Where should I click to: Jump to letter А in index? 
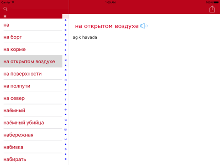coord(66,20)
